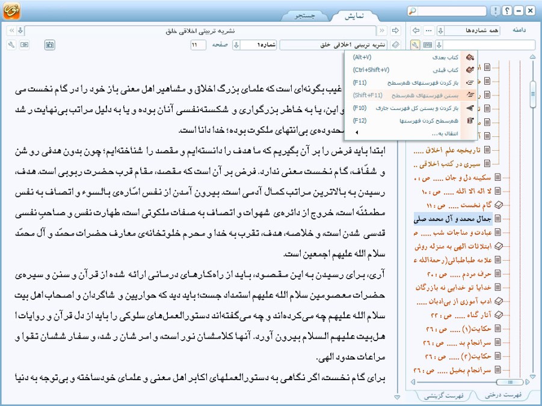Image resolution: width=542 pixels, height=406 pixels.
Task: Click the book icon beside the title field
Action: pos(395,45)
